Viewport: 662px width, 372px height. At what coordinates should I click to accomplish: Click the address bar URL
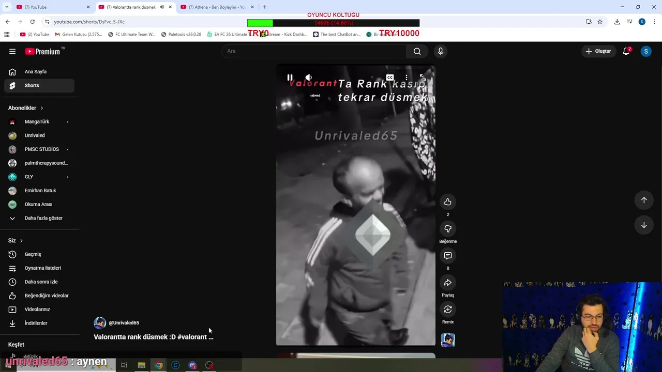click(x=89, y=22)
